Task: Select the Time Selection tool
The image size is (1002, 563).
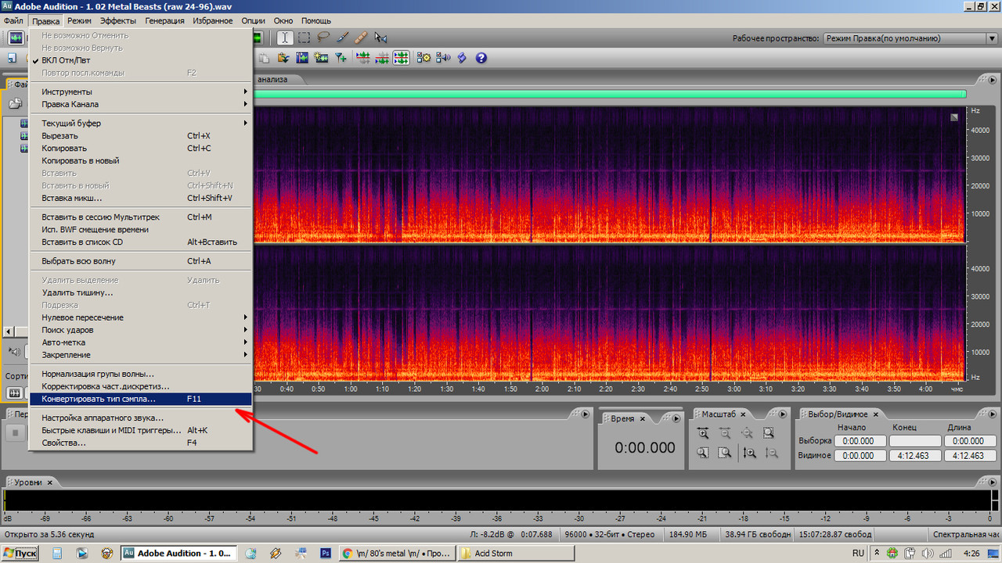Action: (x=285, y=38)
